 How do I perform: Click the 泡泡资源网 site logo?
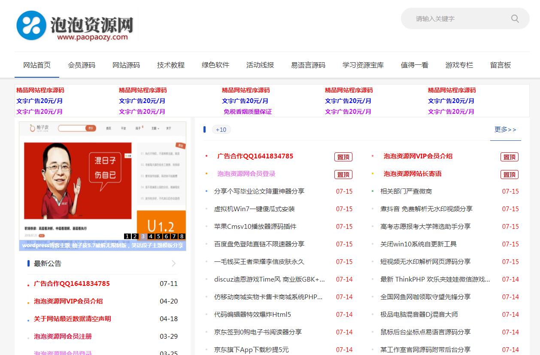[x=76, y=26]
